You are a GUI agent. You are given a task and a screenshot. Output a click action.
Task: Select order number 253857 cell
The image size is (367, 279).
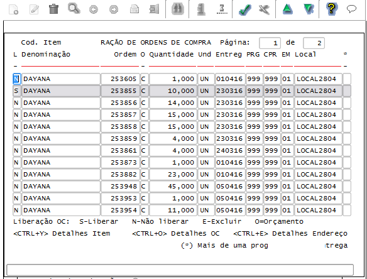(x=120, y=115)
